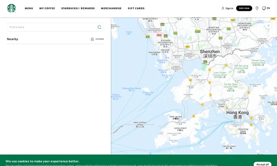
Task: Go to the MERCHANDISE page
Action: tap(111, 8)
